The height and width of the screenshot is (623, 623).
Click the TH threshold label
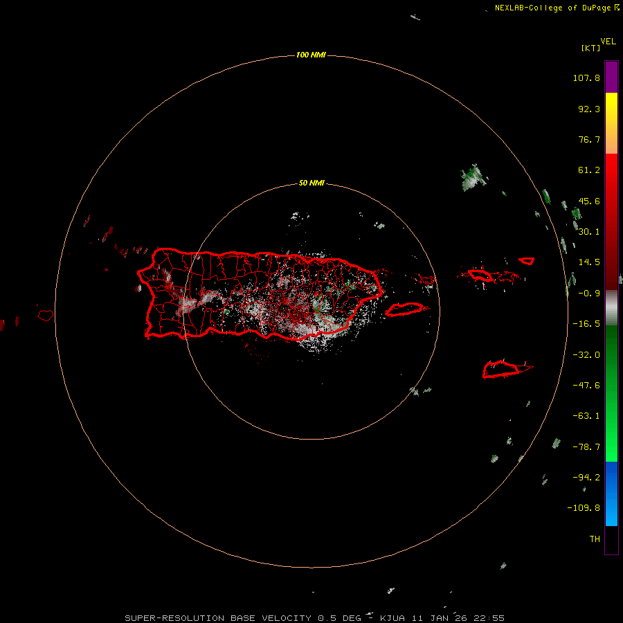point(595,539)
